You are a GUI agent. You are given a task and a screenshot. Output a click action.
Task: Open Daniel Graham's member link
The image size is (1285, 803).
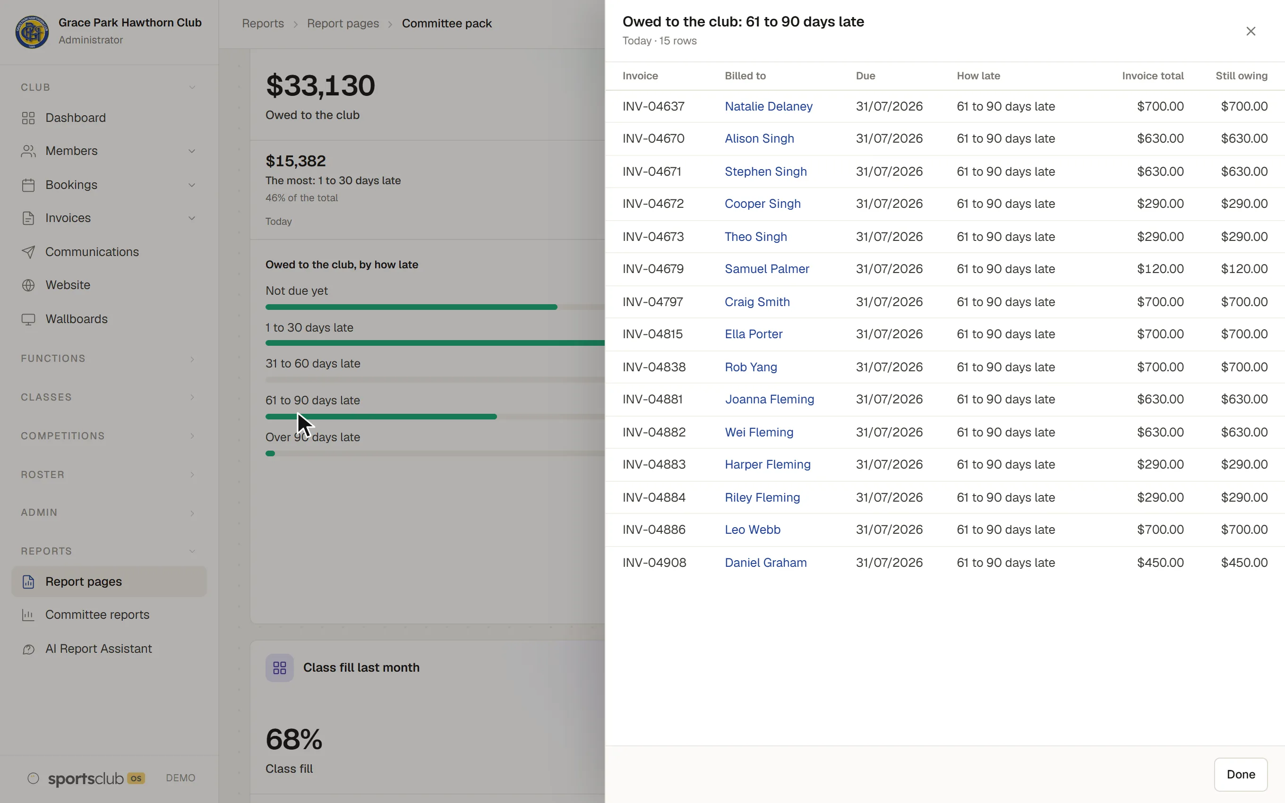click(766, 563)
